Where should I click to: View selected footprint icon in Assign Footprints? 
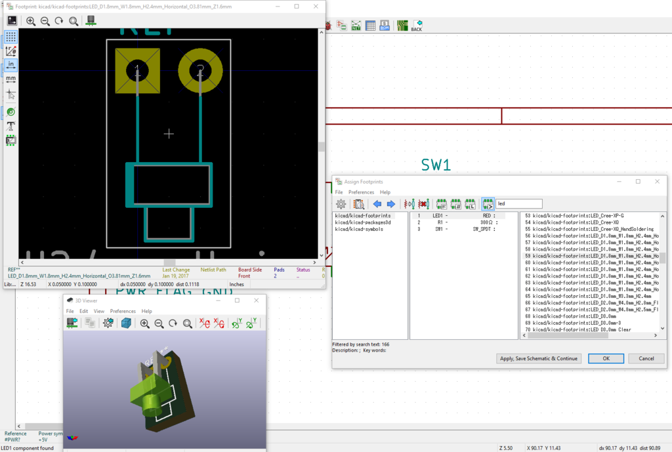(359, 204)
